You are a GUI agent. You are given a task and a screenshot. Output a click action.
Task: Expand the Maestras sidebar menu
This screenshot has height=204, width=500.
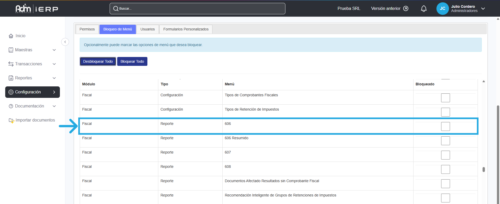pyautogui.click(x=54, y=50)
